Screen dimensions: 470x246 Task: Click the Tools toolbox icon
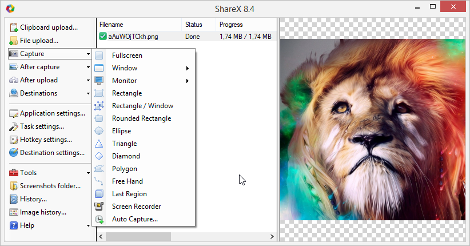14,173
